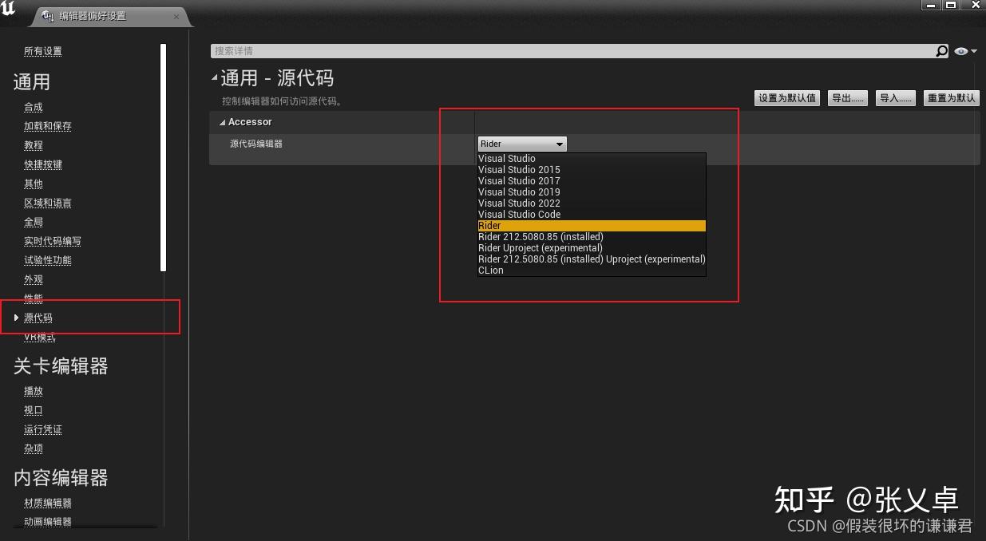Click the 重置为默认 button
Screen dimensions: 986x541
point(951,98)
